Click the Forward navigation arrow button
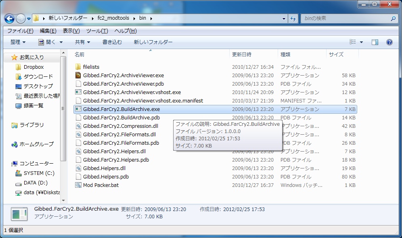This screenshot has height=238, width=402. 21,18
